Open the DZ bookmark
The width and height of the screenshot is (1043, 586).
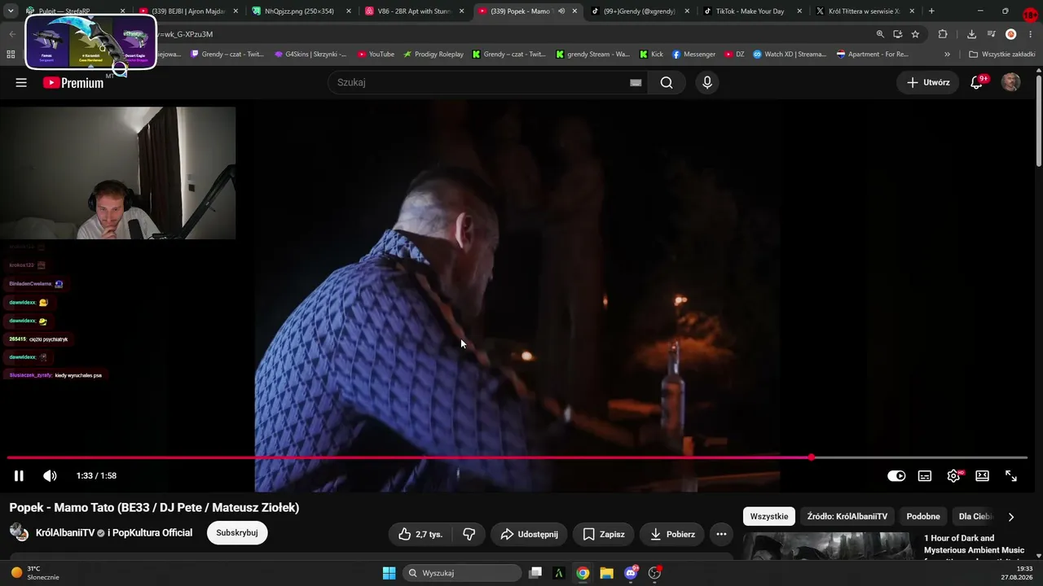[x=734, y=55]
